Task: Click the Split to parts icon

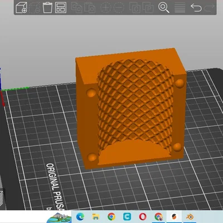Action: [x=148, y=8]
